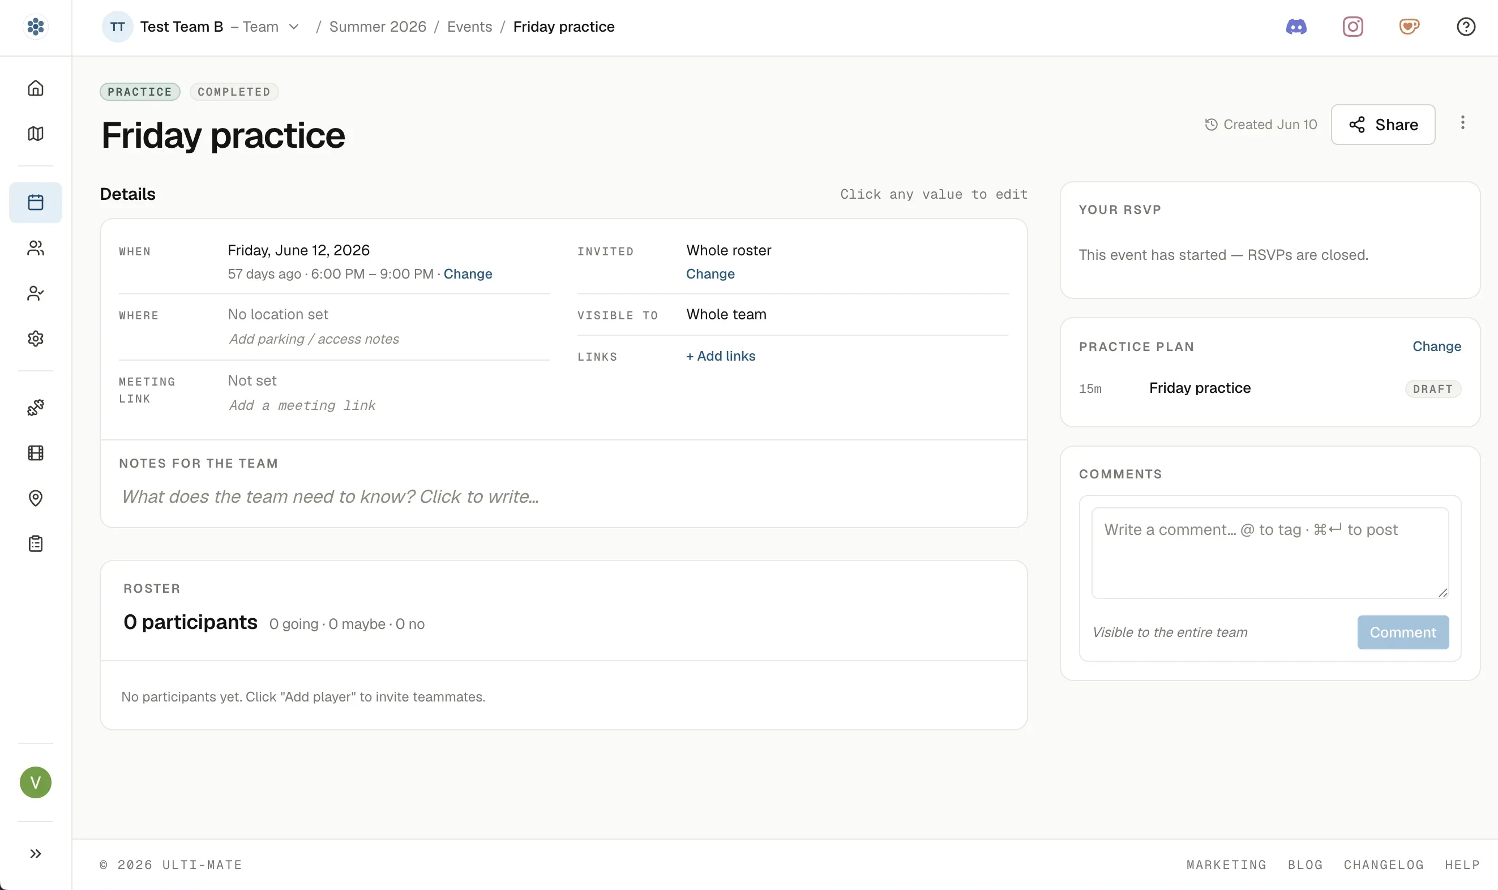Click the Comment submit button
This screenshot has height=890, width=1498.
click(1403, 632)
